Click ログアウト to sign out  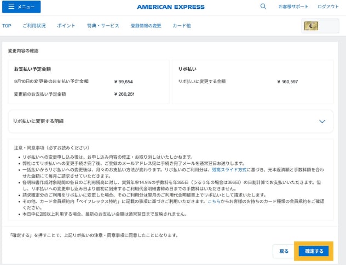[x=328, y=7]
